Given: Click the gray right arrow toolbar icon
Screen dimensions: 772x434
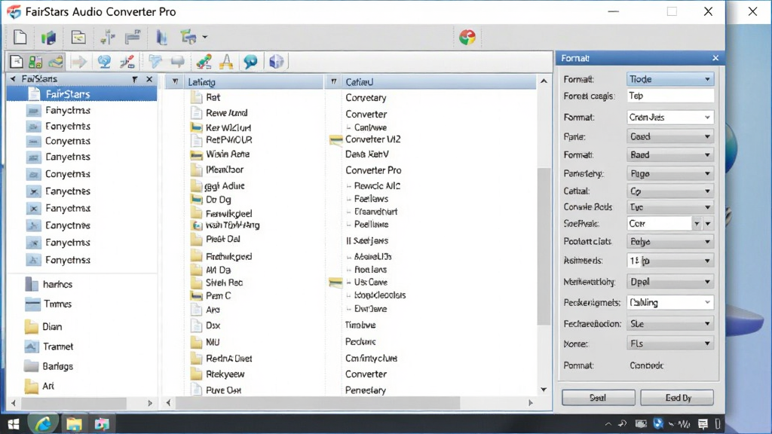Looking at the screenshot, I should click(78, 62).
